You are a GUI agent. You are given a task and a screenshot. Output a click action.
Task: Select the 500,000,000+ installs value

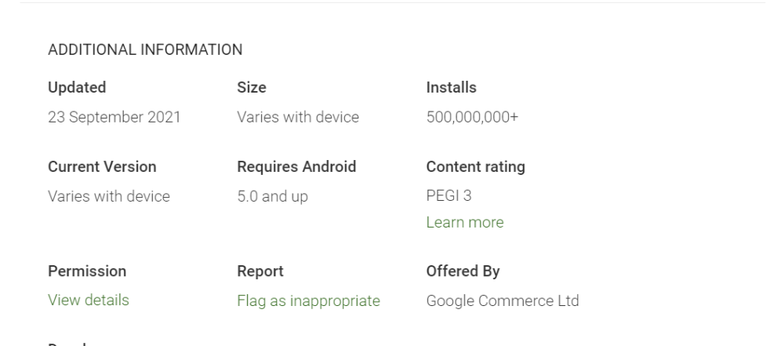(472, 118)
